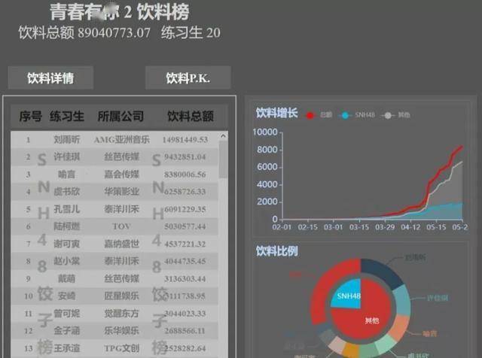Click total value 6091229.35

185,209
